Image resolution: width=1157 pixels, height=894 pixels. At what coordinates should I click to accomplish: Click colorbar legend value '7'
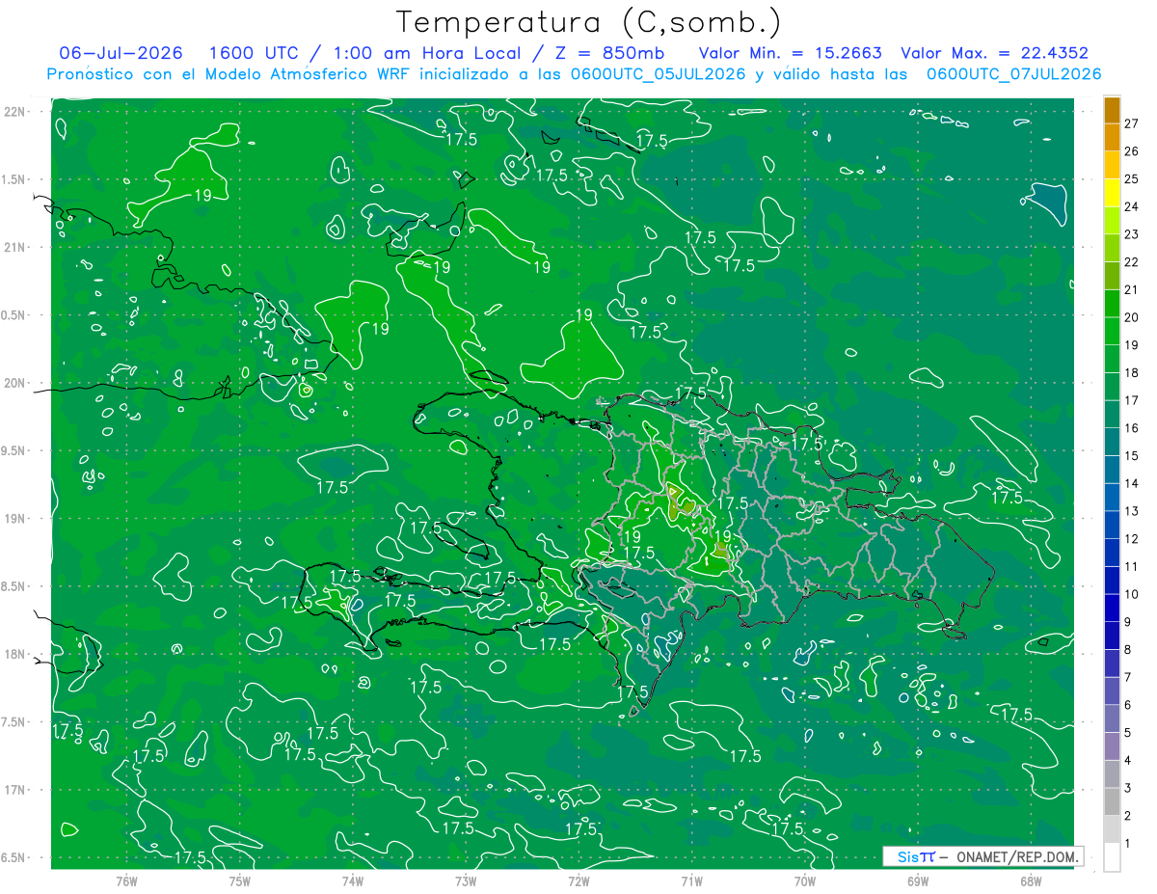pos(1129,677)
